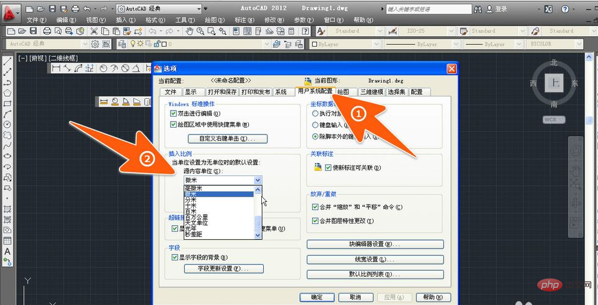Click Plot Preview icon in standard toolbar

(x=58, y=31)
